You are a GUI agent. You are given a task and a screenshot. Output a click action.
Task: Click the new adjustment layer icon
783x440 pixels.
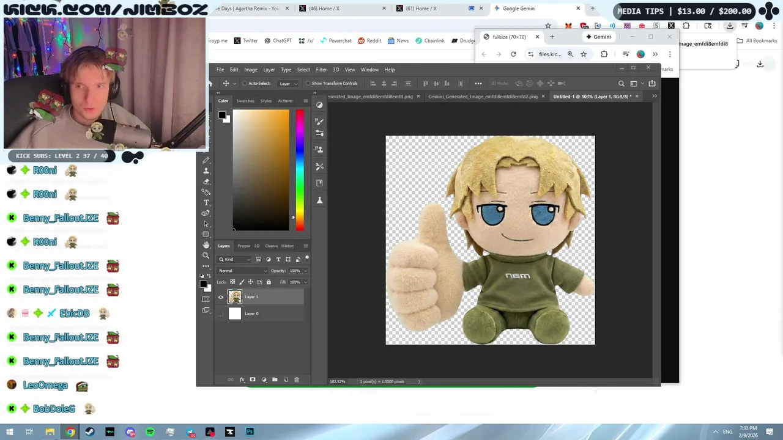pyautogui.click(x=264, y=380)
